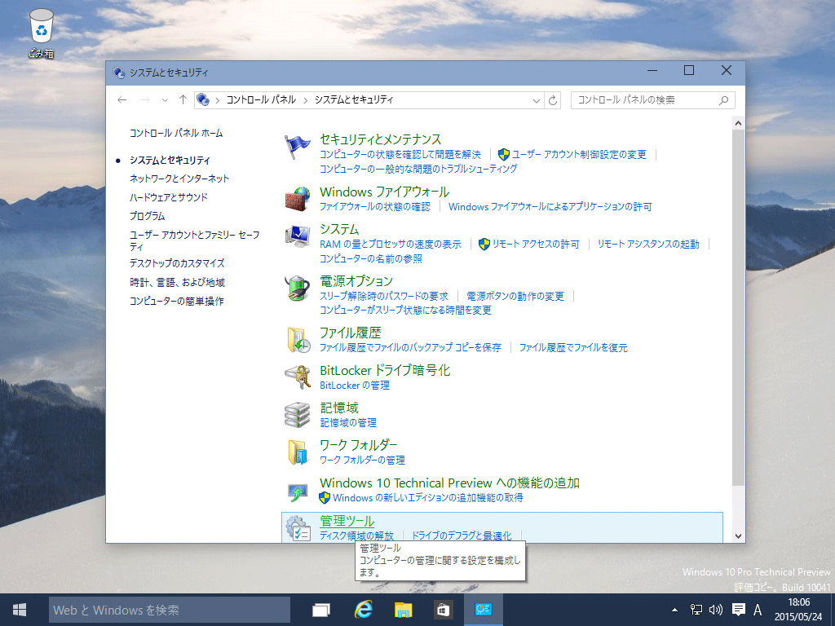
Task: Click コントロール パネル in breadcrumb
Action: [x=261, y=100]
